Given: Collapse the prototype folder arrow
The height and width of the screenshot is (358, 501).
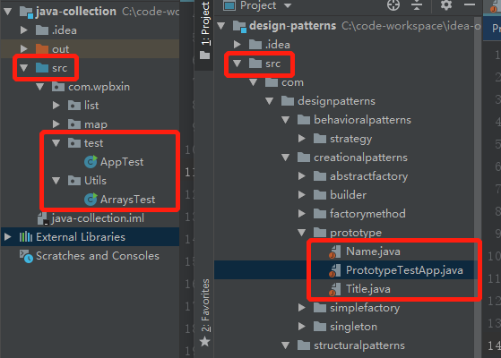Looking at the screenshot, I should pyautogui.click(x=302, y=233).
